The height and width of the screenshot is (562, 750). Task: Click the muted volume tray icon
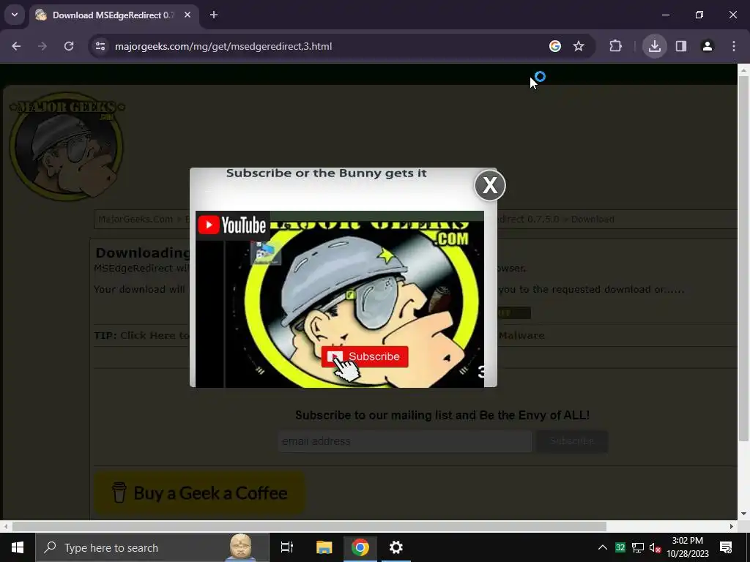656,547
